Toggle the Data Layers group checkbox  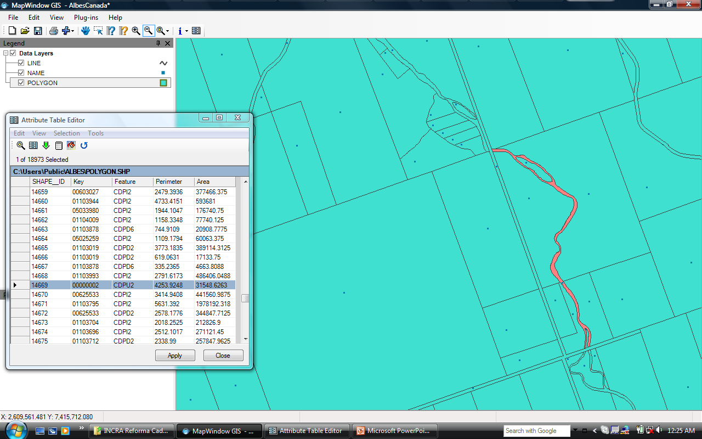pos(13,53)
